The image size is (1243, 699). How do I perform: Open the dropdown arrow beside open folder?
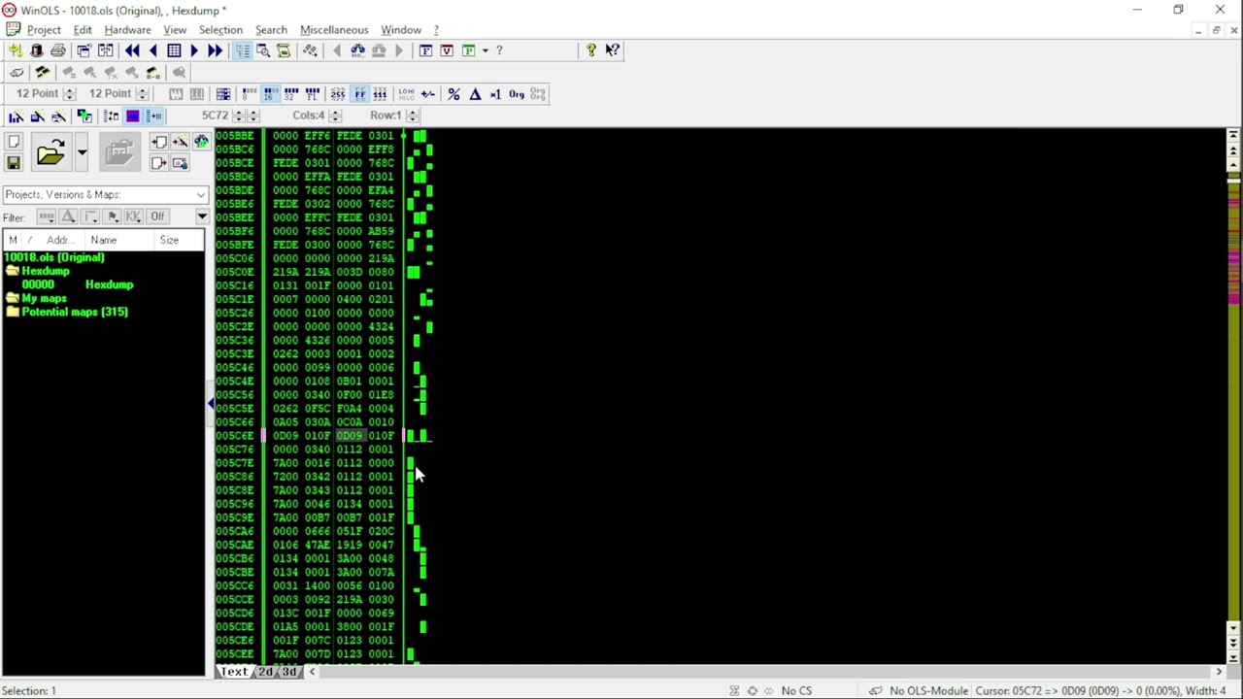pos(82,152)
